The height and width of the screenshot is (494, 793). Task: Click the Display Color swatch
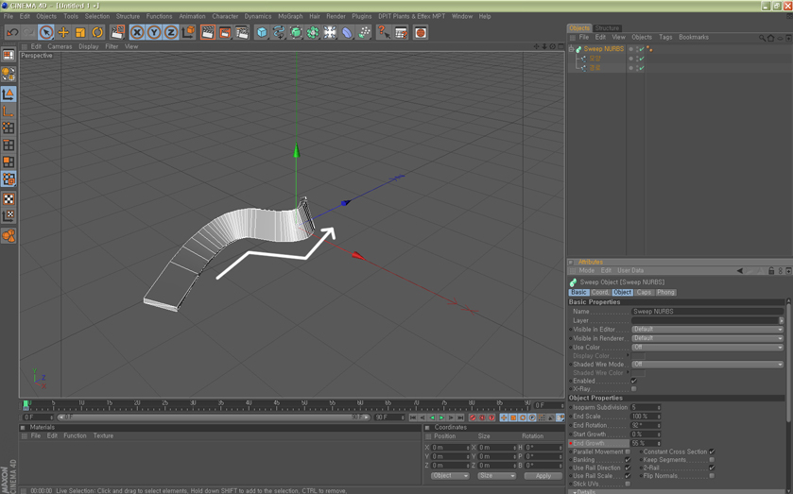638,356
